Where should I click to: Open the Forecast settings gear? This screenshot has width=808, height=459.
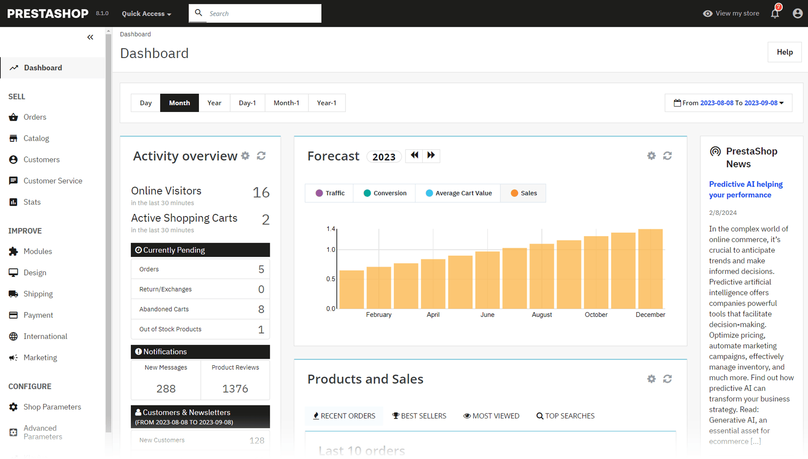pos(651,156)
